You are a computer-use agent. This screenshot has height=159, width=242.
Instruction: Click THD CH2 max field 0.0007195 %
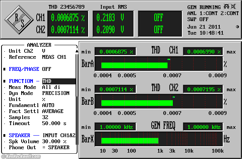click(x=203, y=90)
